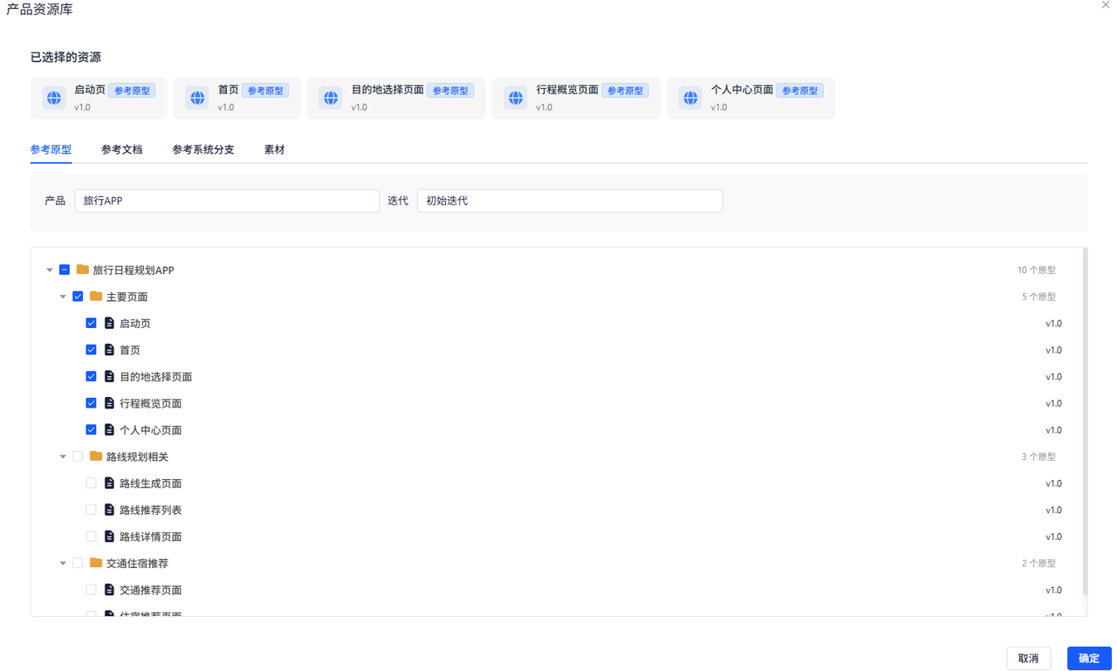Click the document icon of 目的地选择页面 row
Screen dimensions: 1117x671
click(x=109, y=377)
